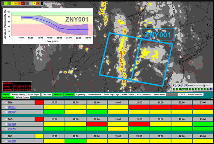Close the precipitation legend with X

click(x=42, y=3)
